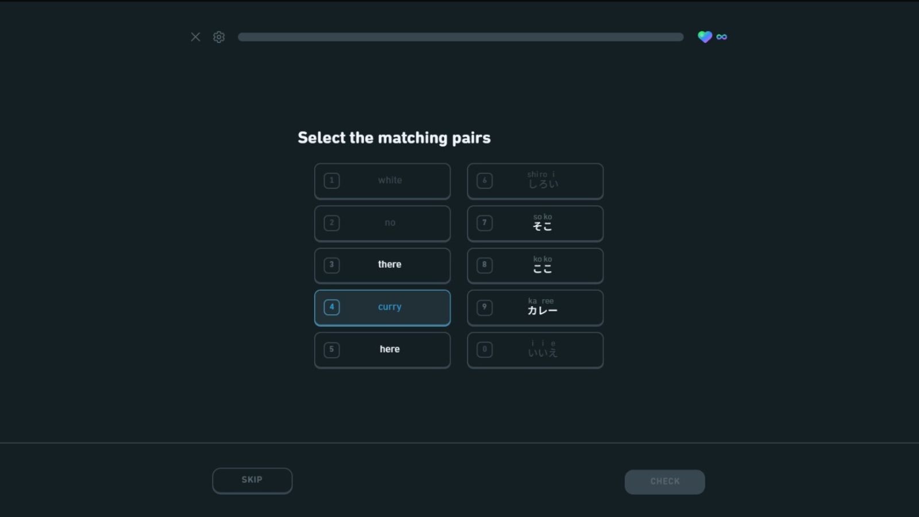919x517 pixels.
Task: Pick the カレー (karee) tile
Action: pyautogui.click(x=535, y=307)
